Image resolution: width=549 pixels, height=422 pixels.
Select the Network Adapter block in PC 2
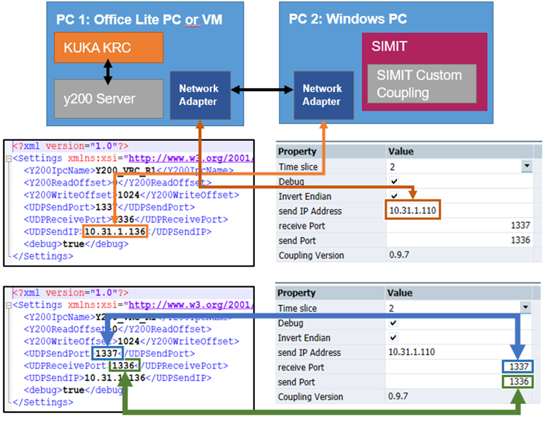point(324,95)
